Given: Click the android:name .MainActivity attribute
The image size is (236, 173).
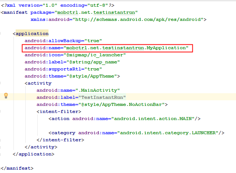Looking at the screenshot, I should click(x=78, y=90).
